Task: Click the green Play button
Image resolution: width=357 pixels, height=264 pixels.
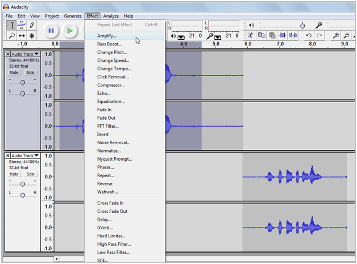Action: [70, 31]
